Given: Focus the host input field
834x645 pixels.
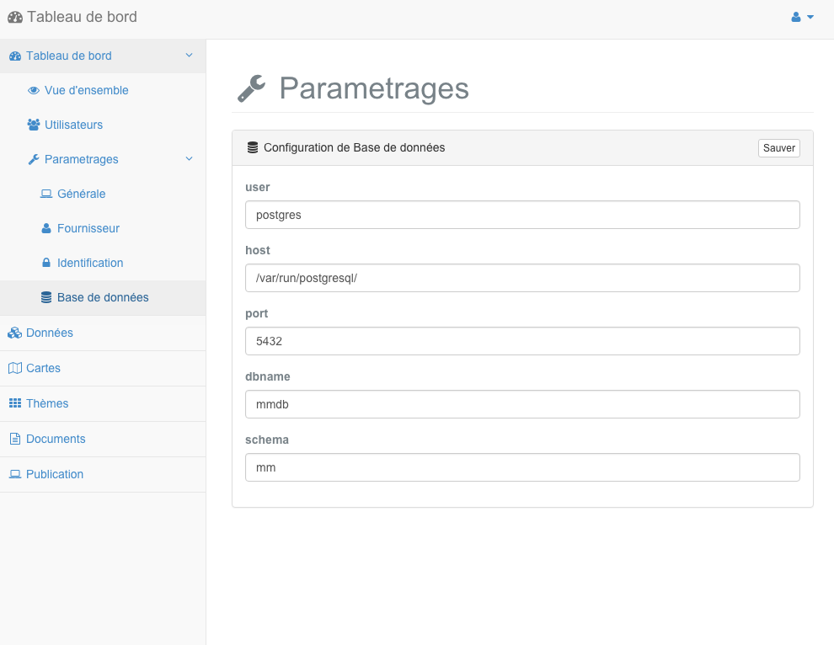Looking at the screenshot, I should tap(522, 278).
